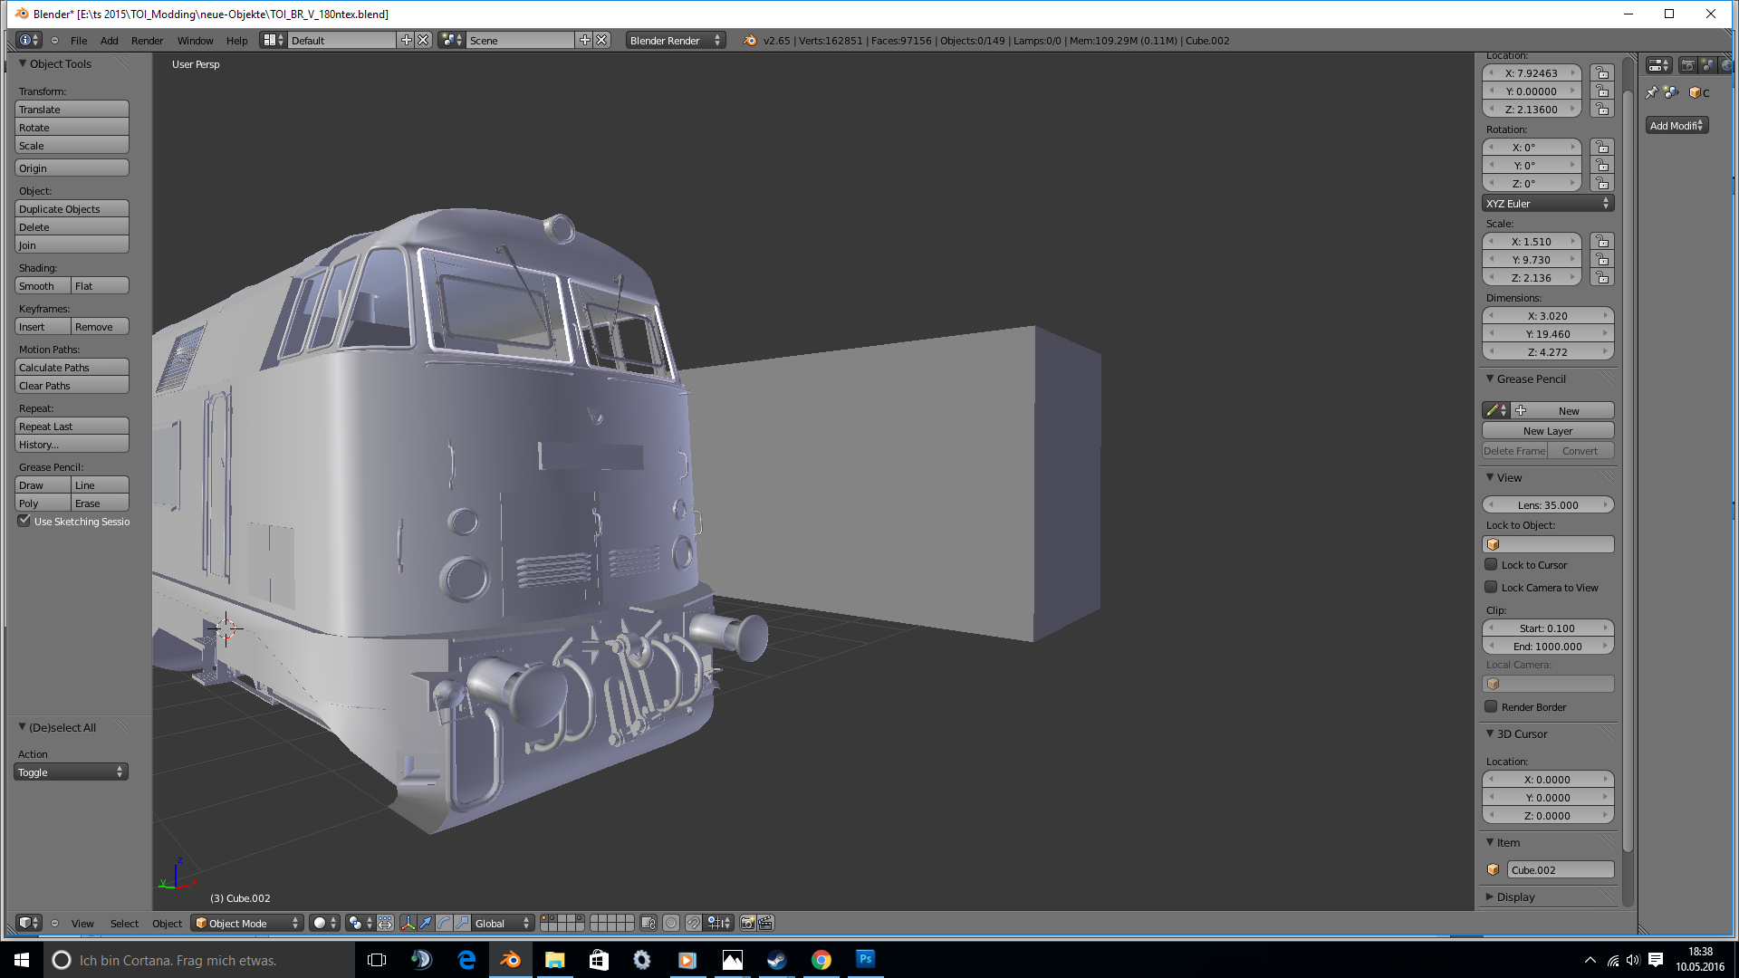Enable the Lock to Cursor checkbox

[x=1491, y=564]
